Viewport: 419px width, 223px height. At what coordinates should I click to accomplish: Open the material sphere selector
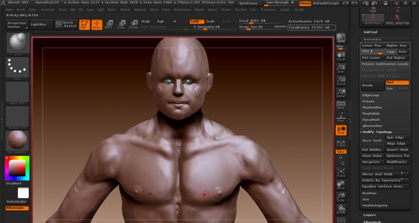pyautogui.click(x=18, y=142)
